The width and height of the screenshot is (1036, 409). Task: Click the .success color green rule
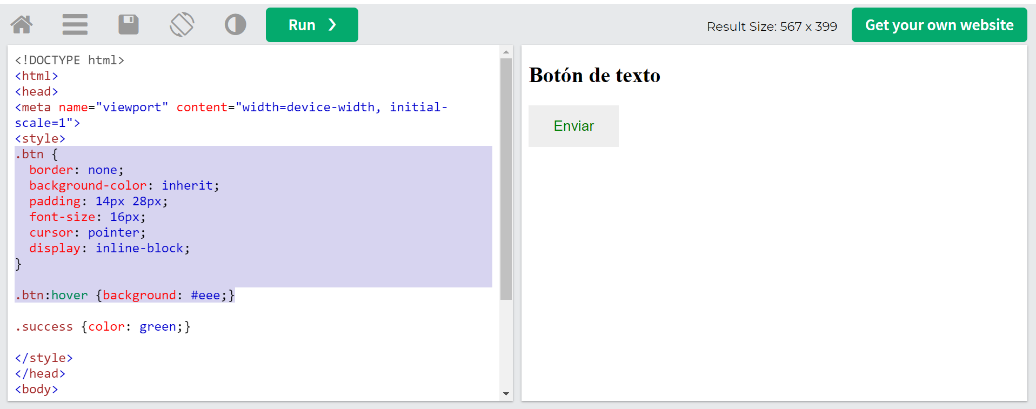pos(103,327)
